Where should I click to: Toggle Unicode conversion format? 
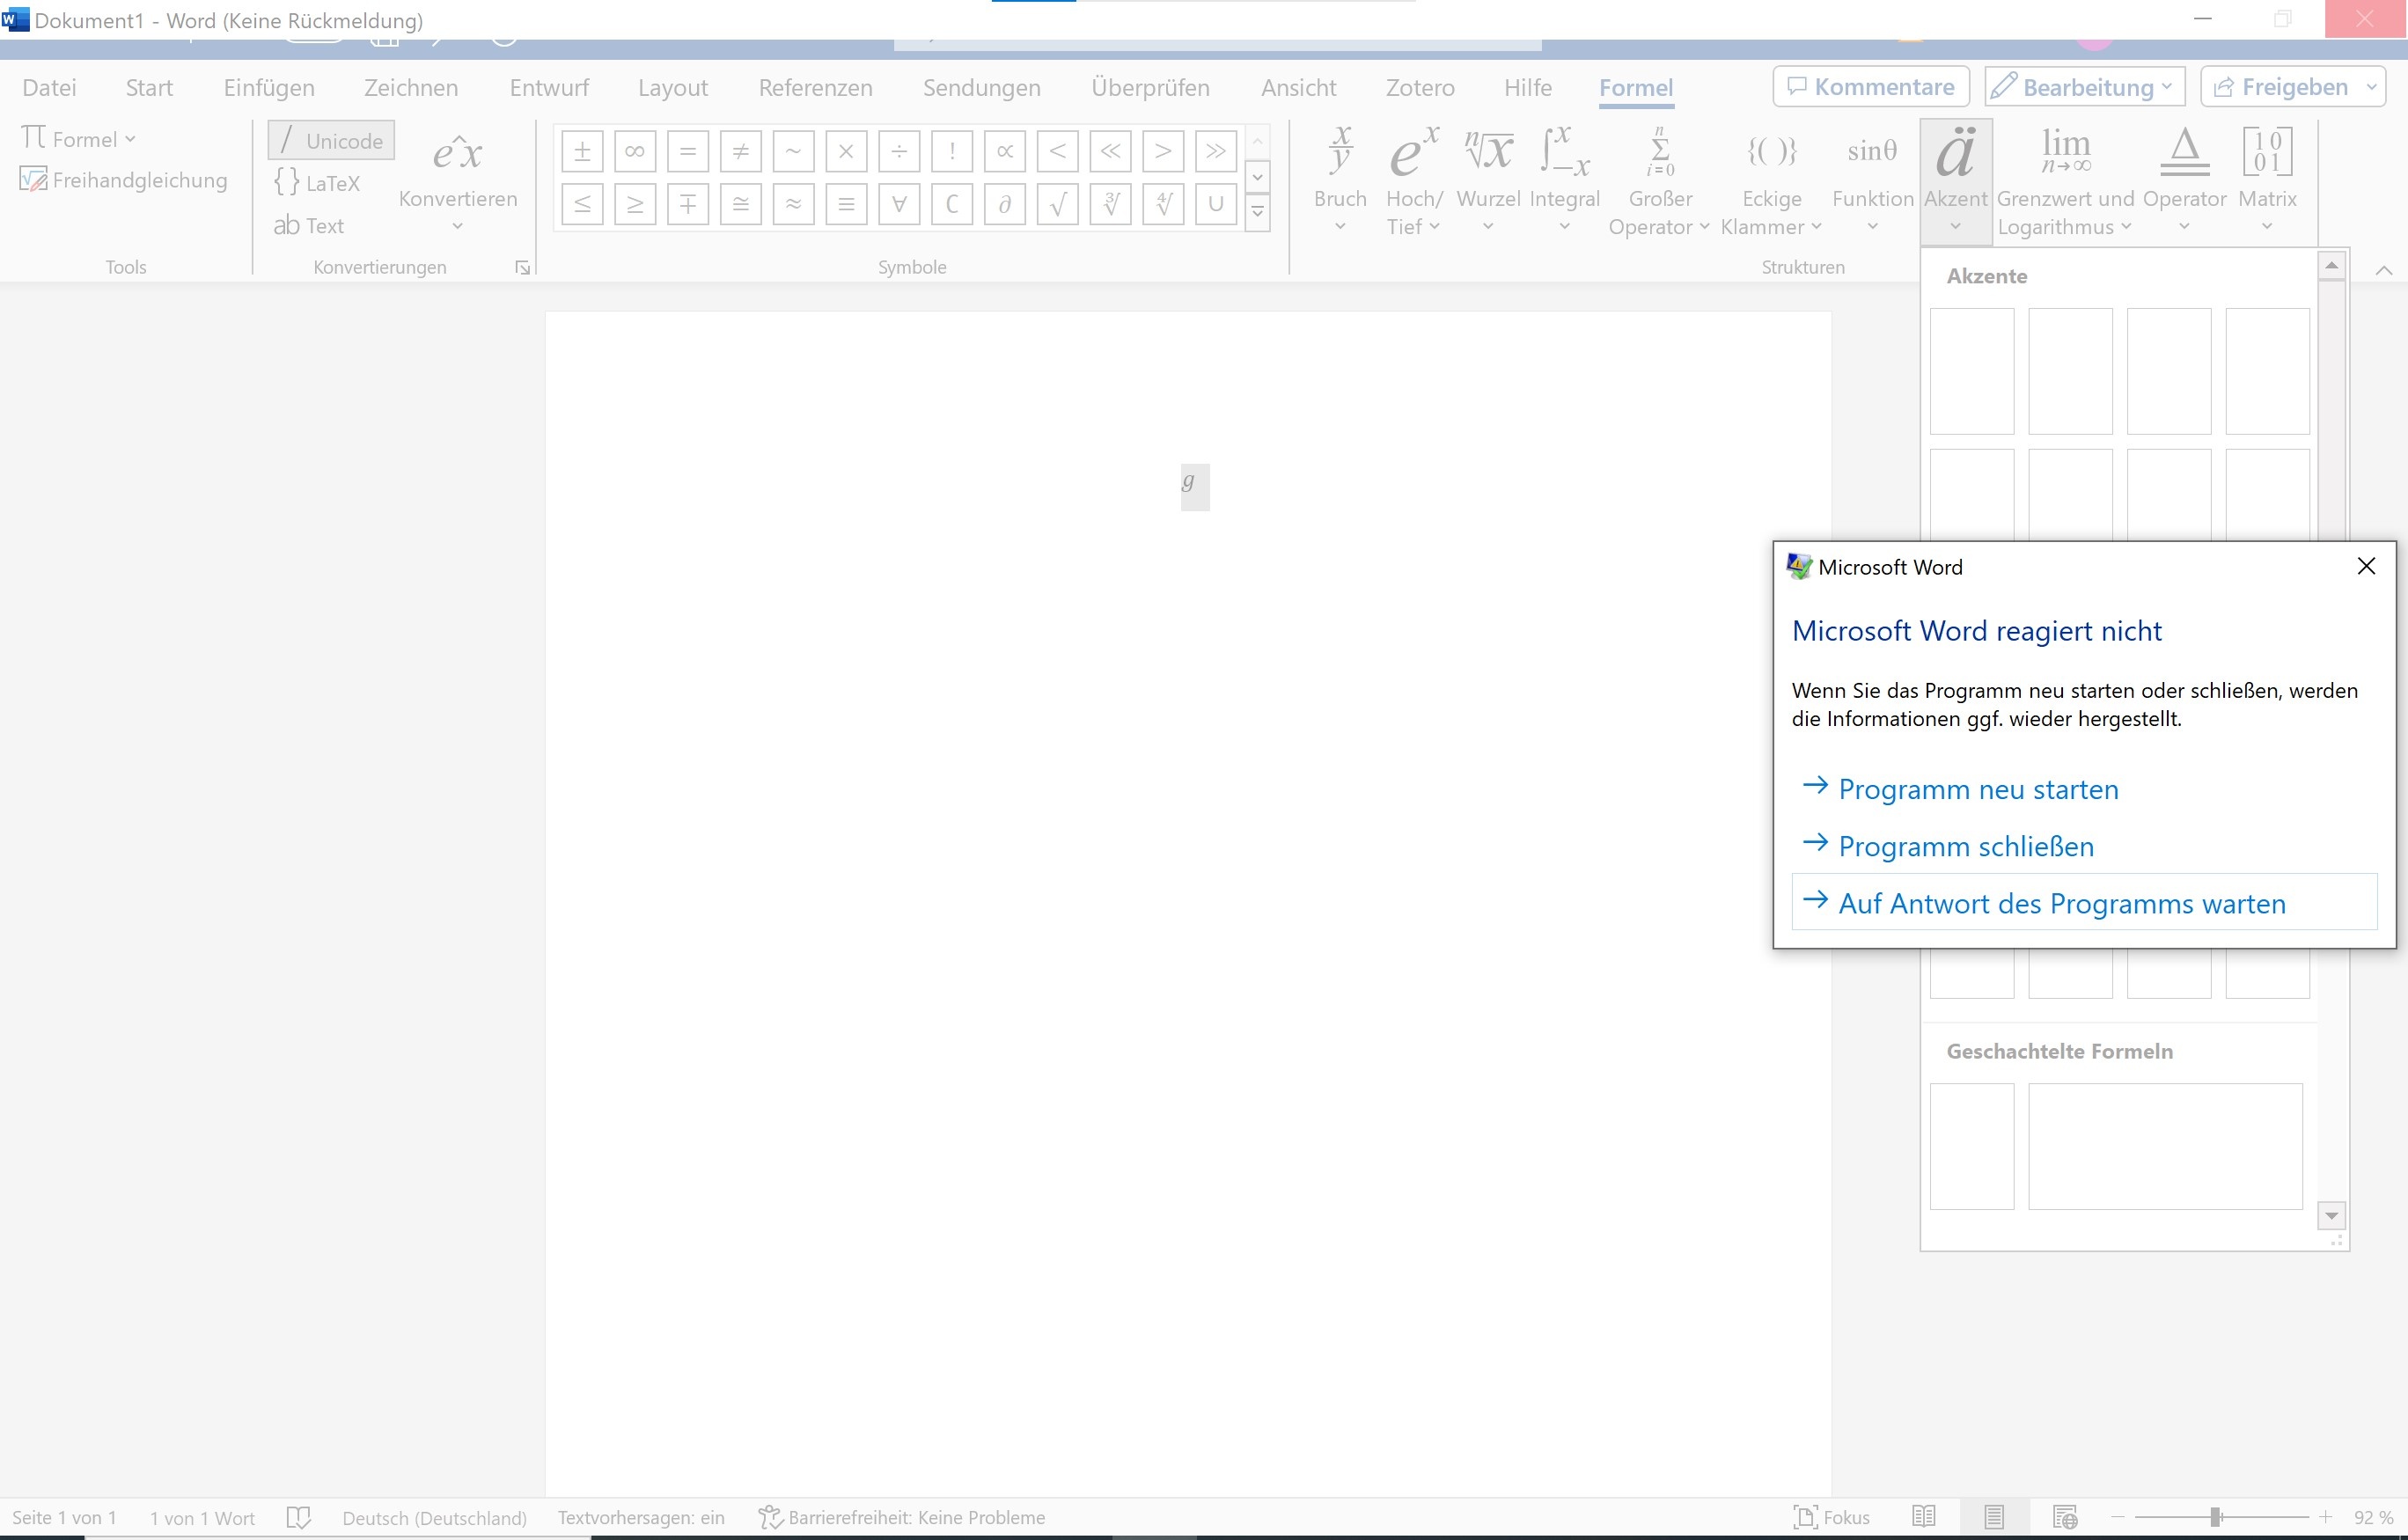tap(331, 141)
